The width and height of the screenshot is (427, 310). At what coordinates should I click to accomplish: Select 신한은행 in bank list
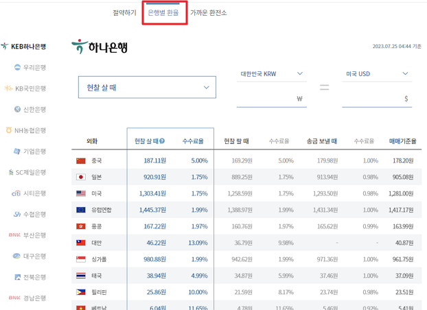(x=34, y=110)
